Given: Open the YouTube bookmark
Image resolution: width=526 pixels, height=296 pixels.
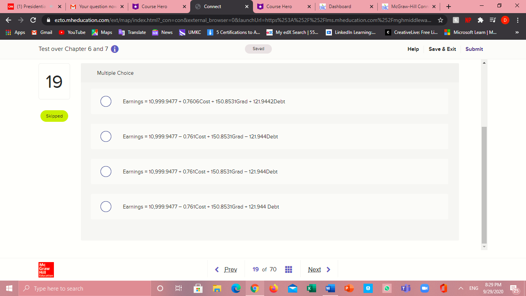Looking at the screenshot, I should pyautogui.click(x=72, y=32).
